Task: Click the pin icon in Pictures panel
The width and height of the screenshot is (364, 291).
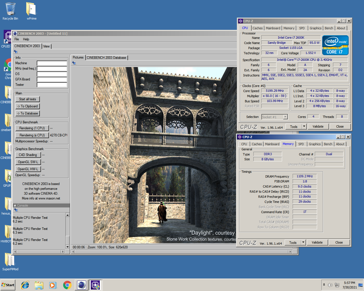Action: (x=74, y=63)
